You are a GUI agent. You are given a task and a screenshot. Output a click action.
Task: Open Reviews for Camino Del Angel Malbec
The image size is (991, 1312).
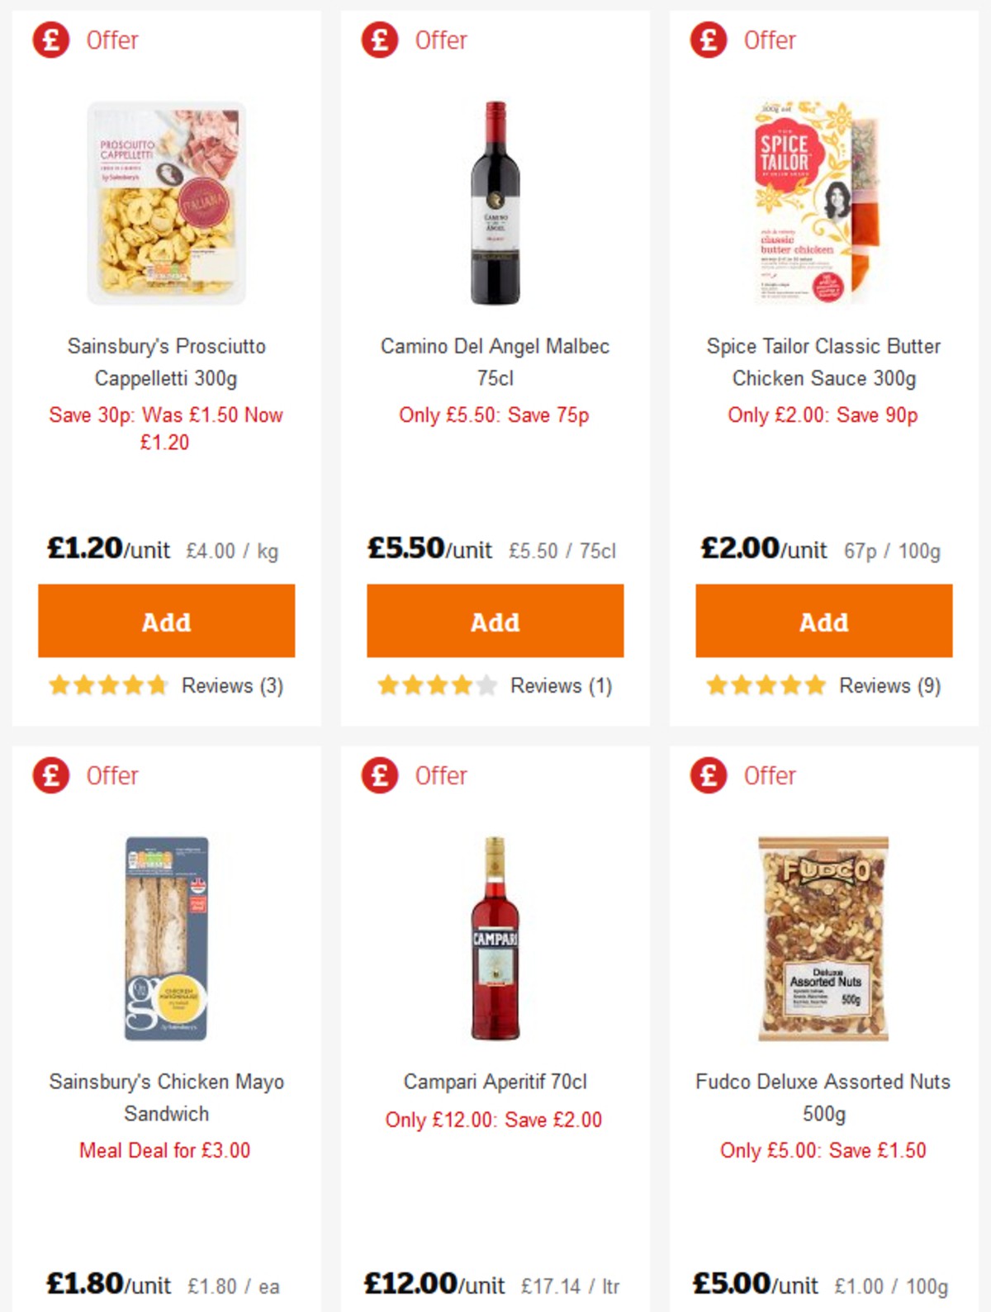557,685
